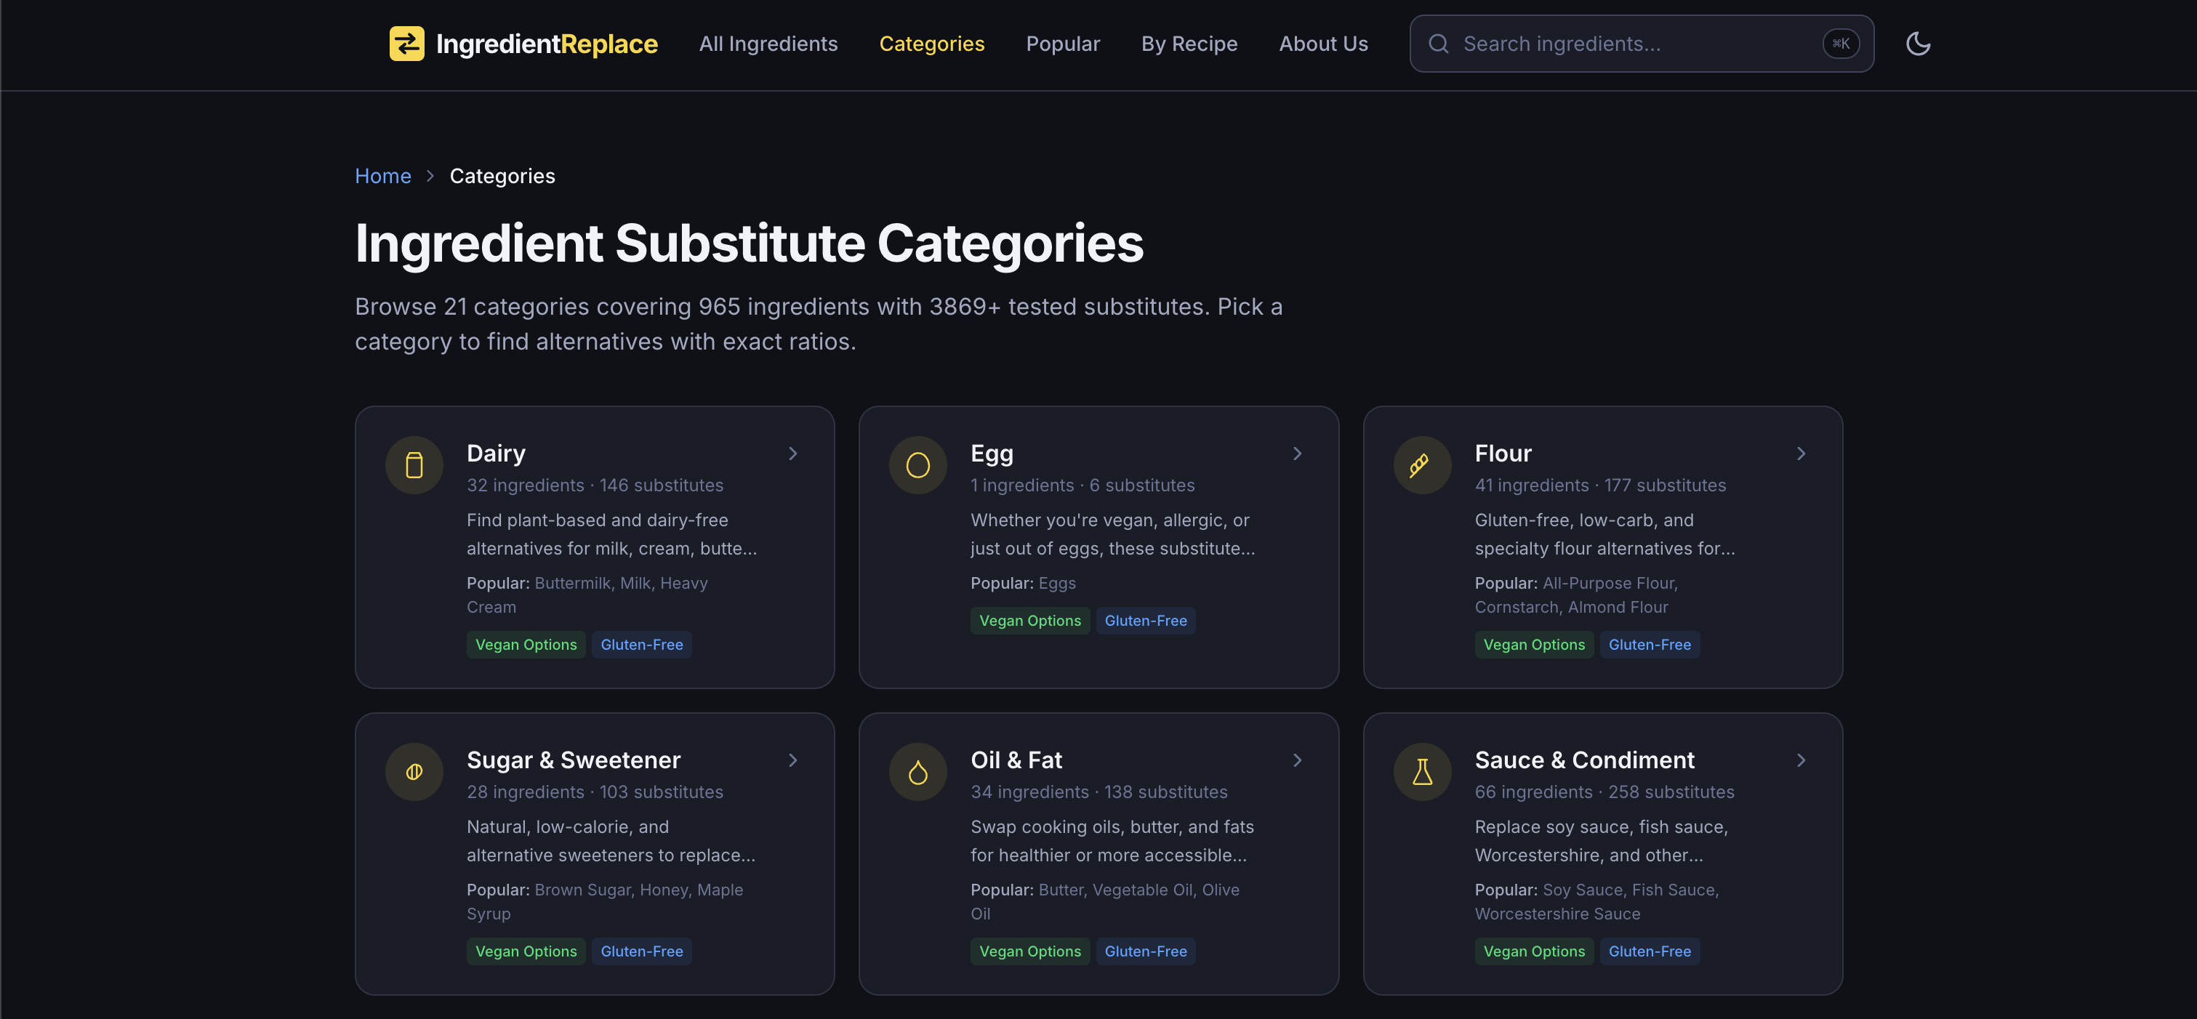Focus the Search ingredients field
This screenshot has height=1019, width=2197.
click(1641, 44)
